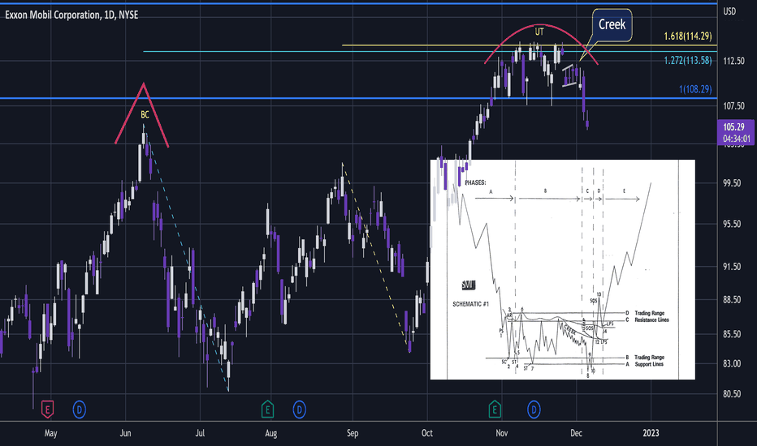Click the 85.50 price axis label
Screen dimensions: 757x446
click(x=732, y=334)
